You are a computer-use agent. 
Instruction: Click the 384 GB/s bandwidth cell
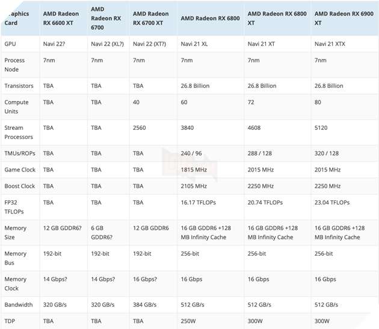pyautogui.click(x=145, y=305)
